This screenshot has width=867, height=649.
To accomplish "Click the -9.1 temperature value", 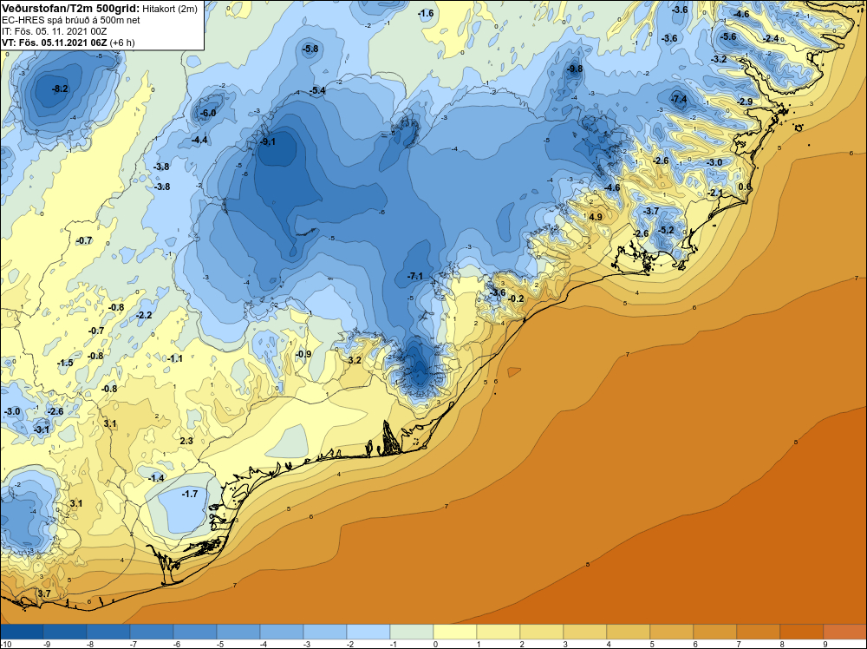I will point(268,141).
